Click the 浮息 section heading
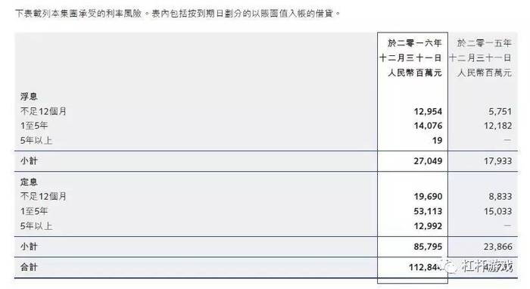Screen dimensions: 530x289 [x=29, y=97]
